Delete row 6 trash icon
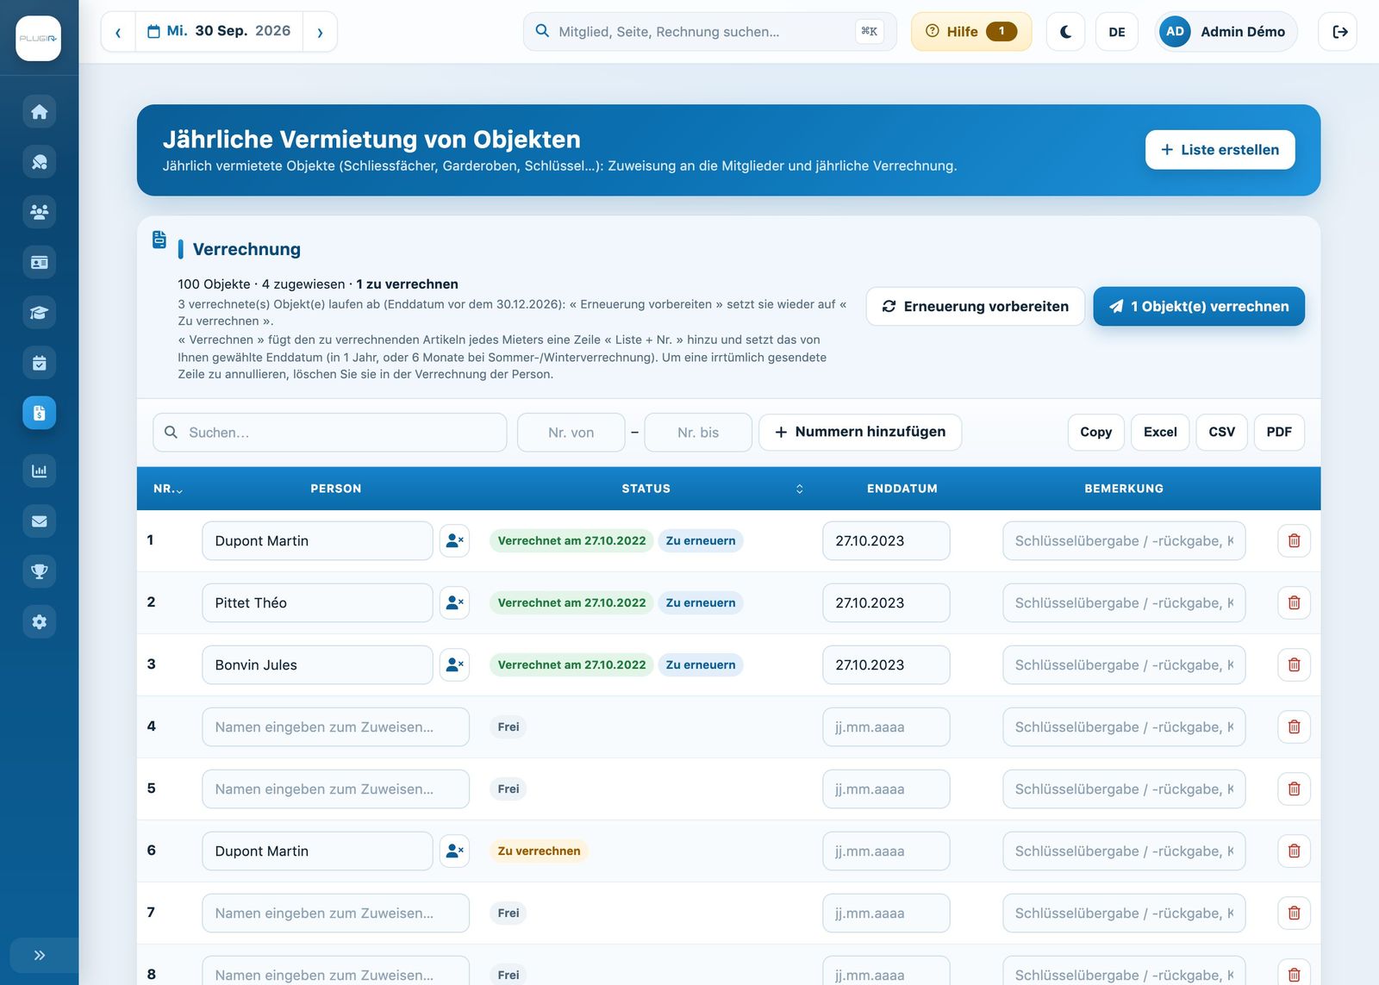 [x=1294, y=851]
